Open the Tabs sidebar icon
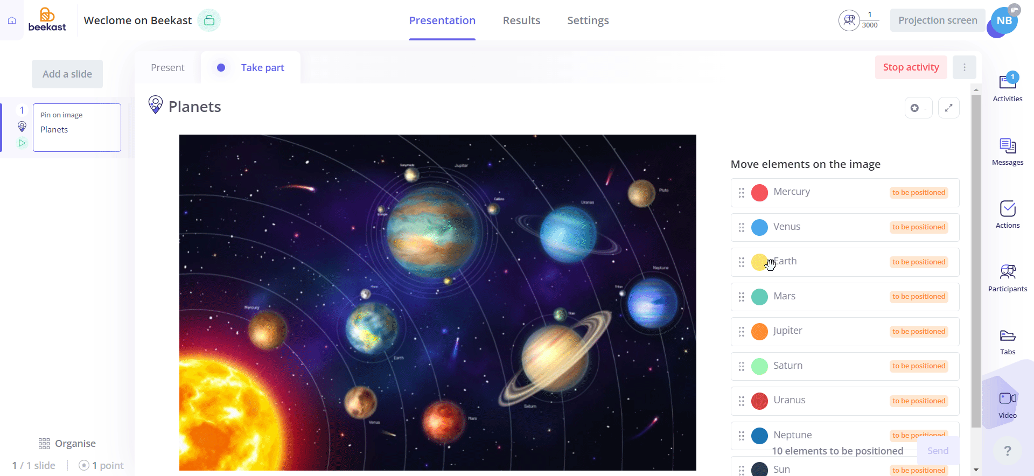 tap(1008, 336)
